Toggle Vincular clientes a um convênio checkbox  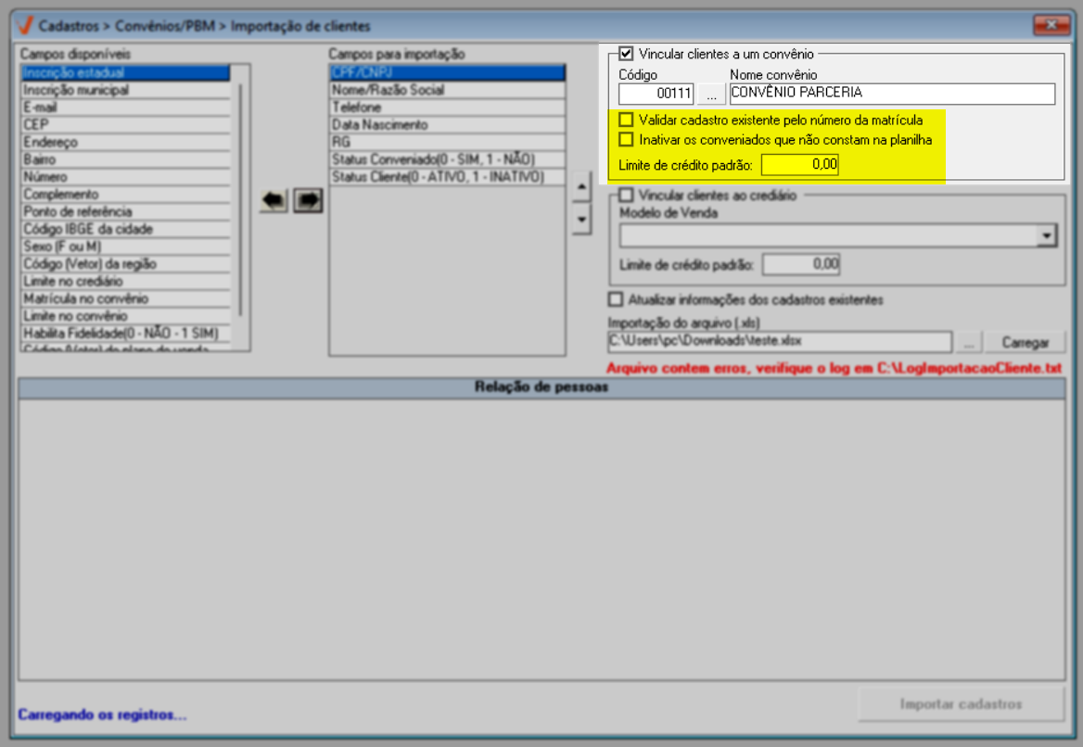626,54
